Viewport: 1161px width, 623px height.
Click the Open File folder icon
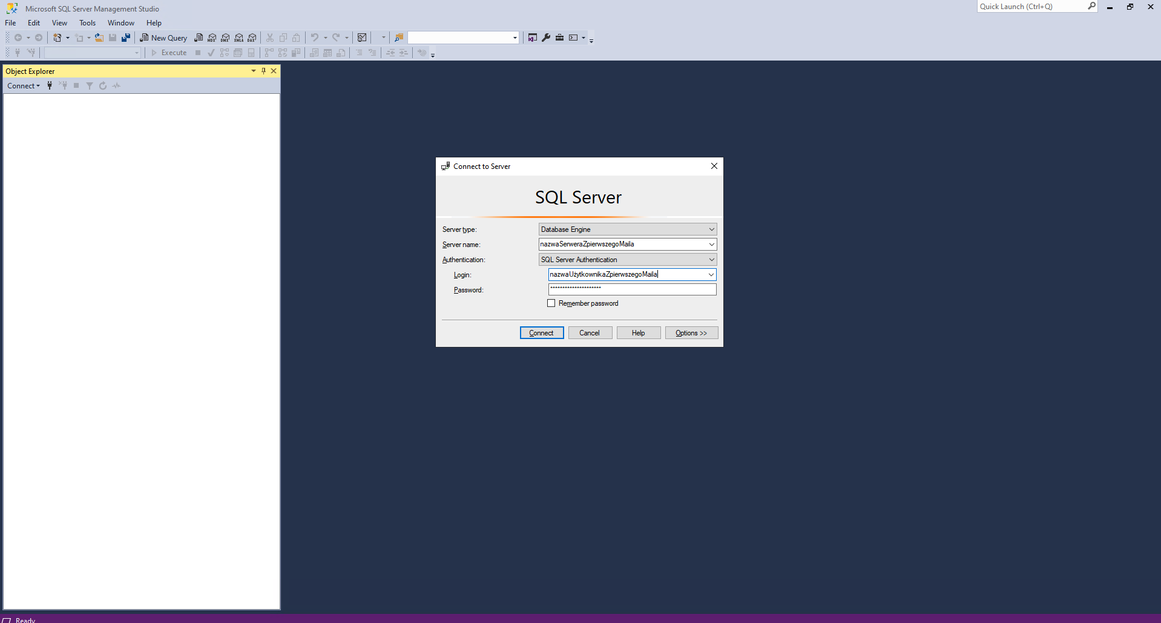[x=99, y=38]
